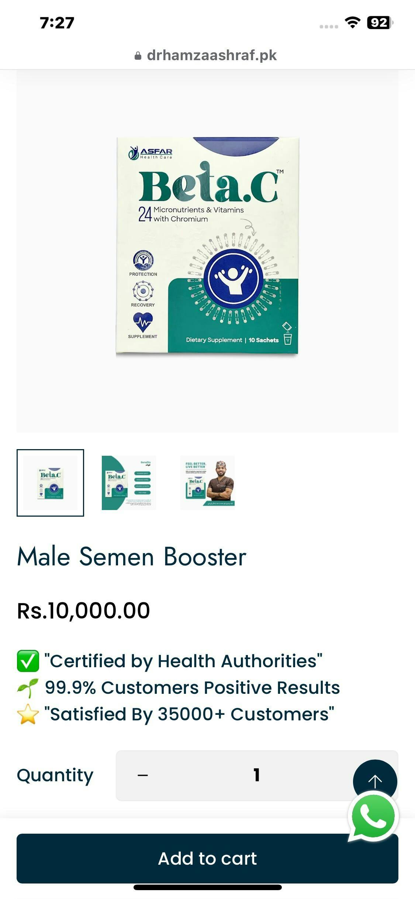Tap the Male Semen Booster product title
The image size is (415, 899).
point(132,557)
